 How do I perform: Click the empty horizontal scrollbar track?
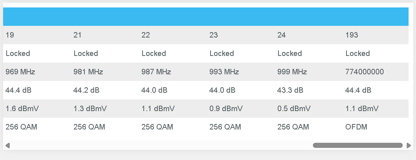click(161, 146)
